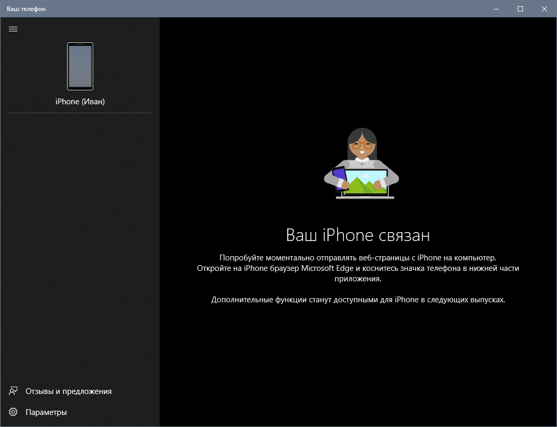Click the line Попробуйте моментально отправлять веб-страницы

click(358, 257)
